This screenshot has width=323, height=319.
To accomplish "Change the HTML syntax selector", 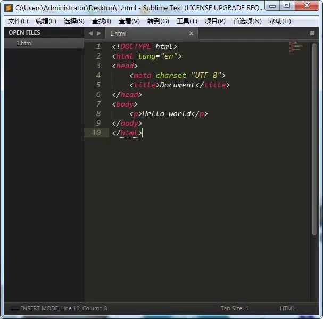I will (287, 308).
